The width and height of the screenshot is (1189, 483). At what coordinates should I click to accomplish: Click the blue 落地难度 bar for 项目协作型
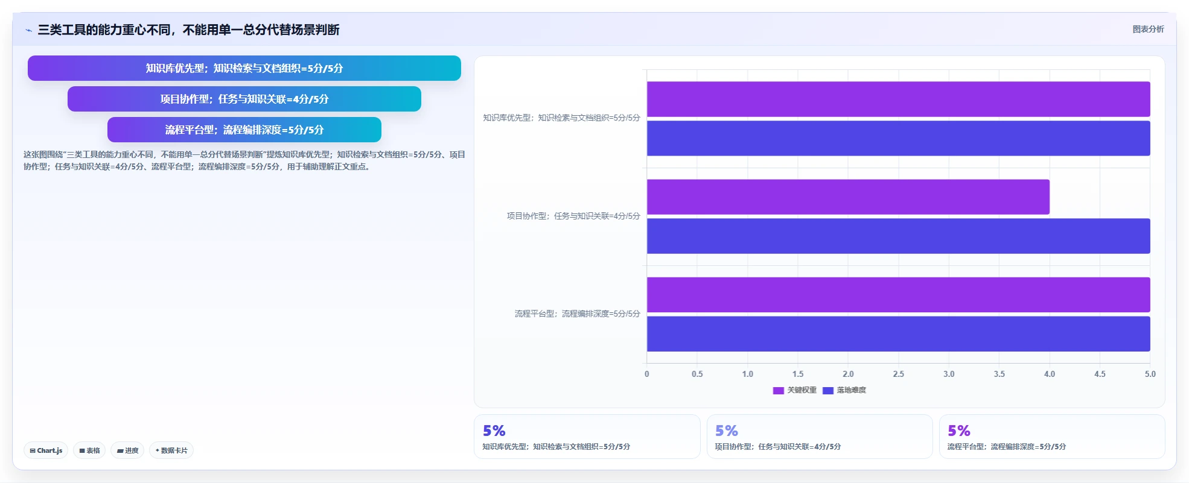(898, 236)
